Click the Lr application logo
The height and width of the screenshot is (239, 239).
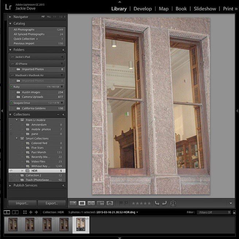8,7
